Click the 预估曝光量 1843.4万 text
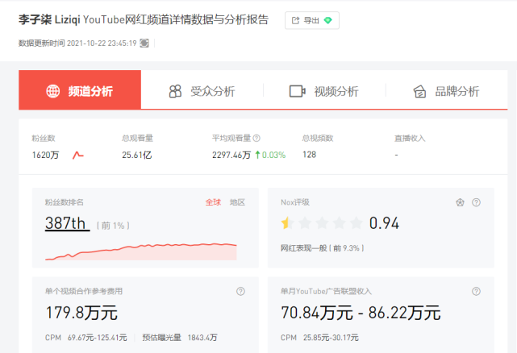This screenshot has height=353, width=517. click(x=180, y=338)
